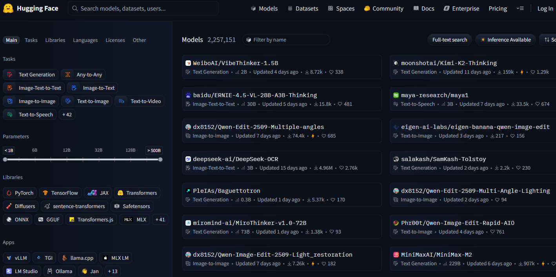Open the more-options menu next to Pricing
The height and width of the screenshot is (277, 556).
point(520,8)
